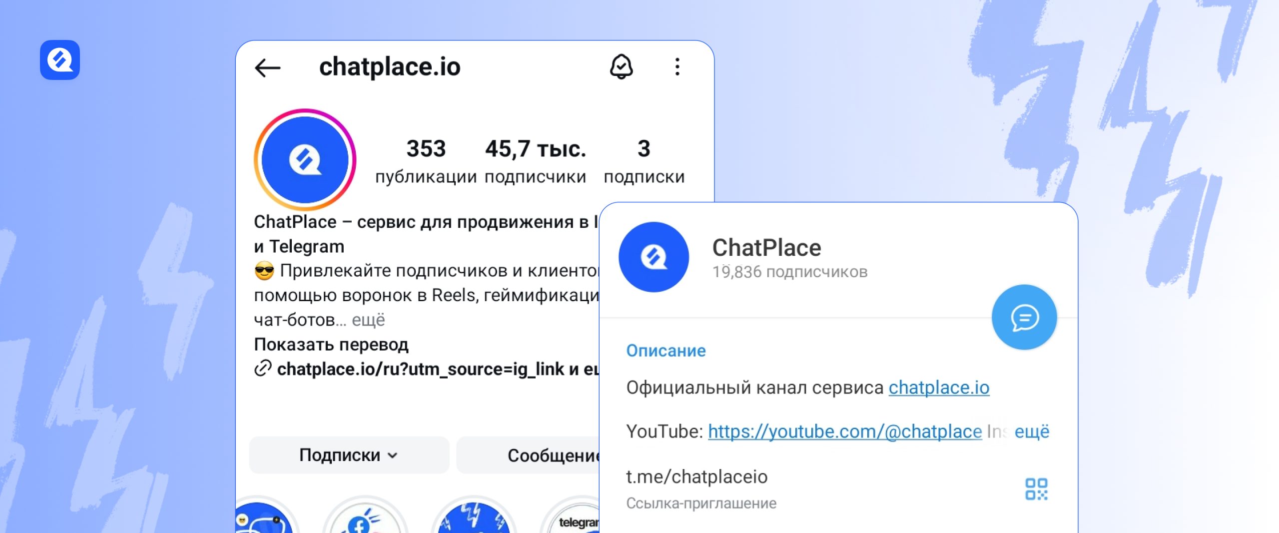Open the notification bell on chatplace.io profile
The width and height of the screenshot is (1279, 533).
pyautogui.click(x=621, y=66)
